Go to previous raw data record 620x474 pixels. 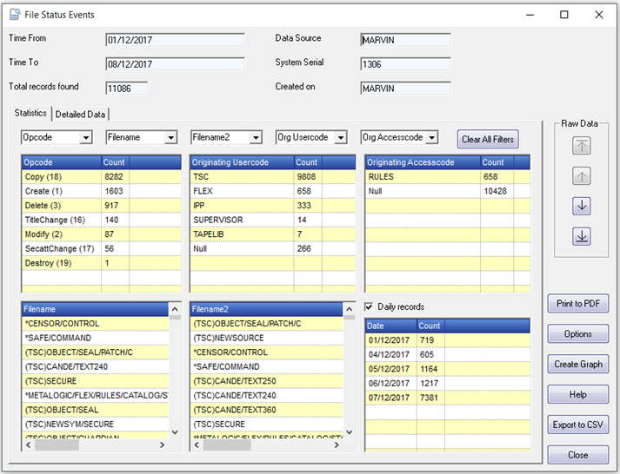[581, 175]
